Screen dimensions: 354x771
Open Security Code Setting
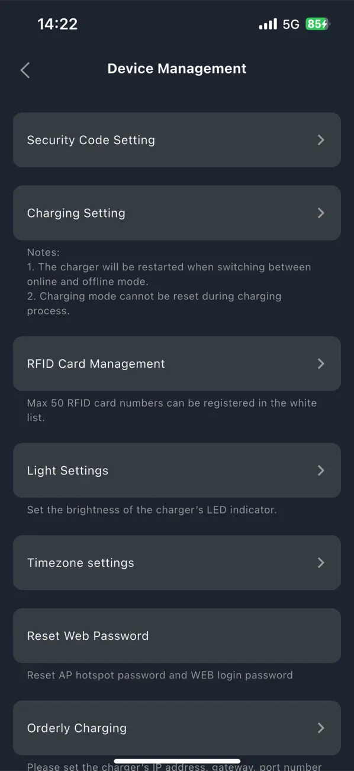pos(177,140)
